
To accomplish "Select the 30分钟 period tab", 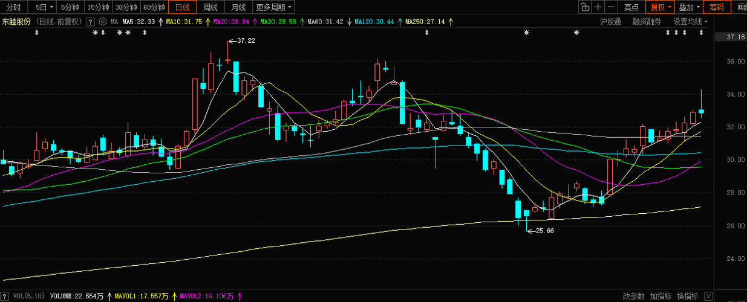I will coord(126,7).
